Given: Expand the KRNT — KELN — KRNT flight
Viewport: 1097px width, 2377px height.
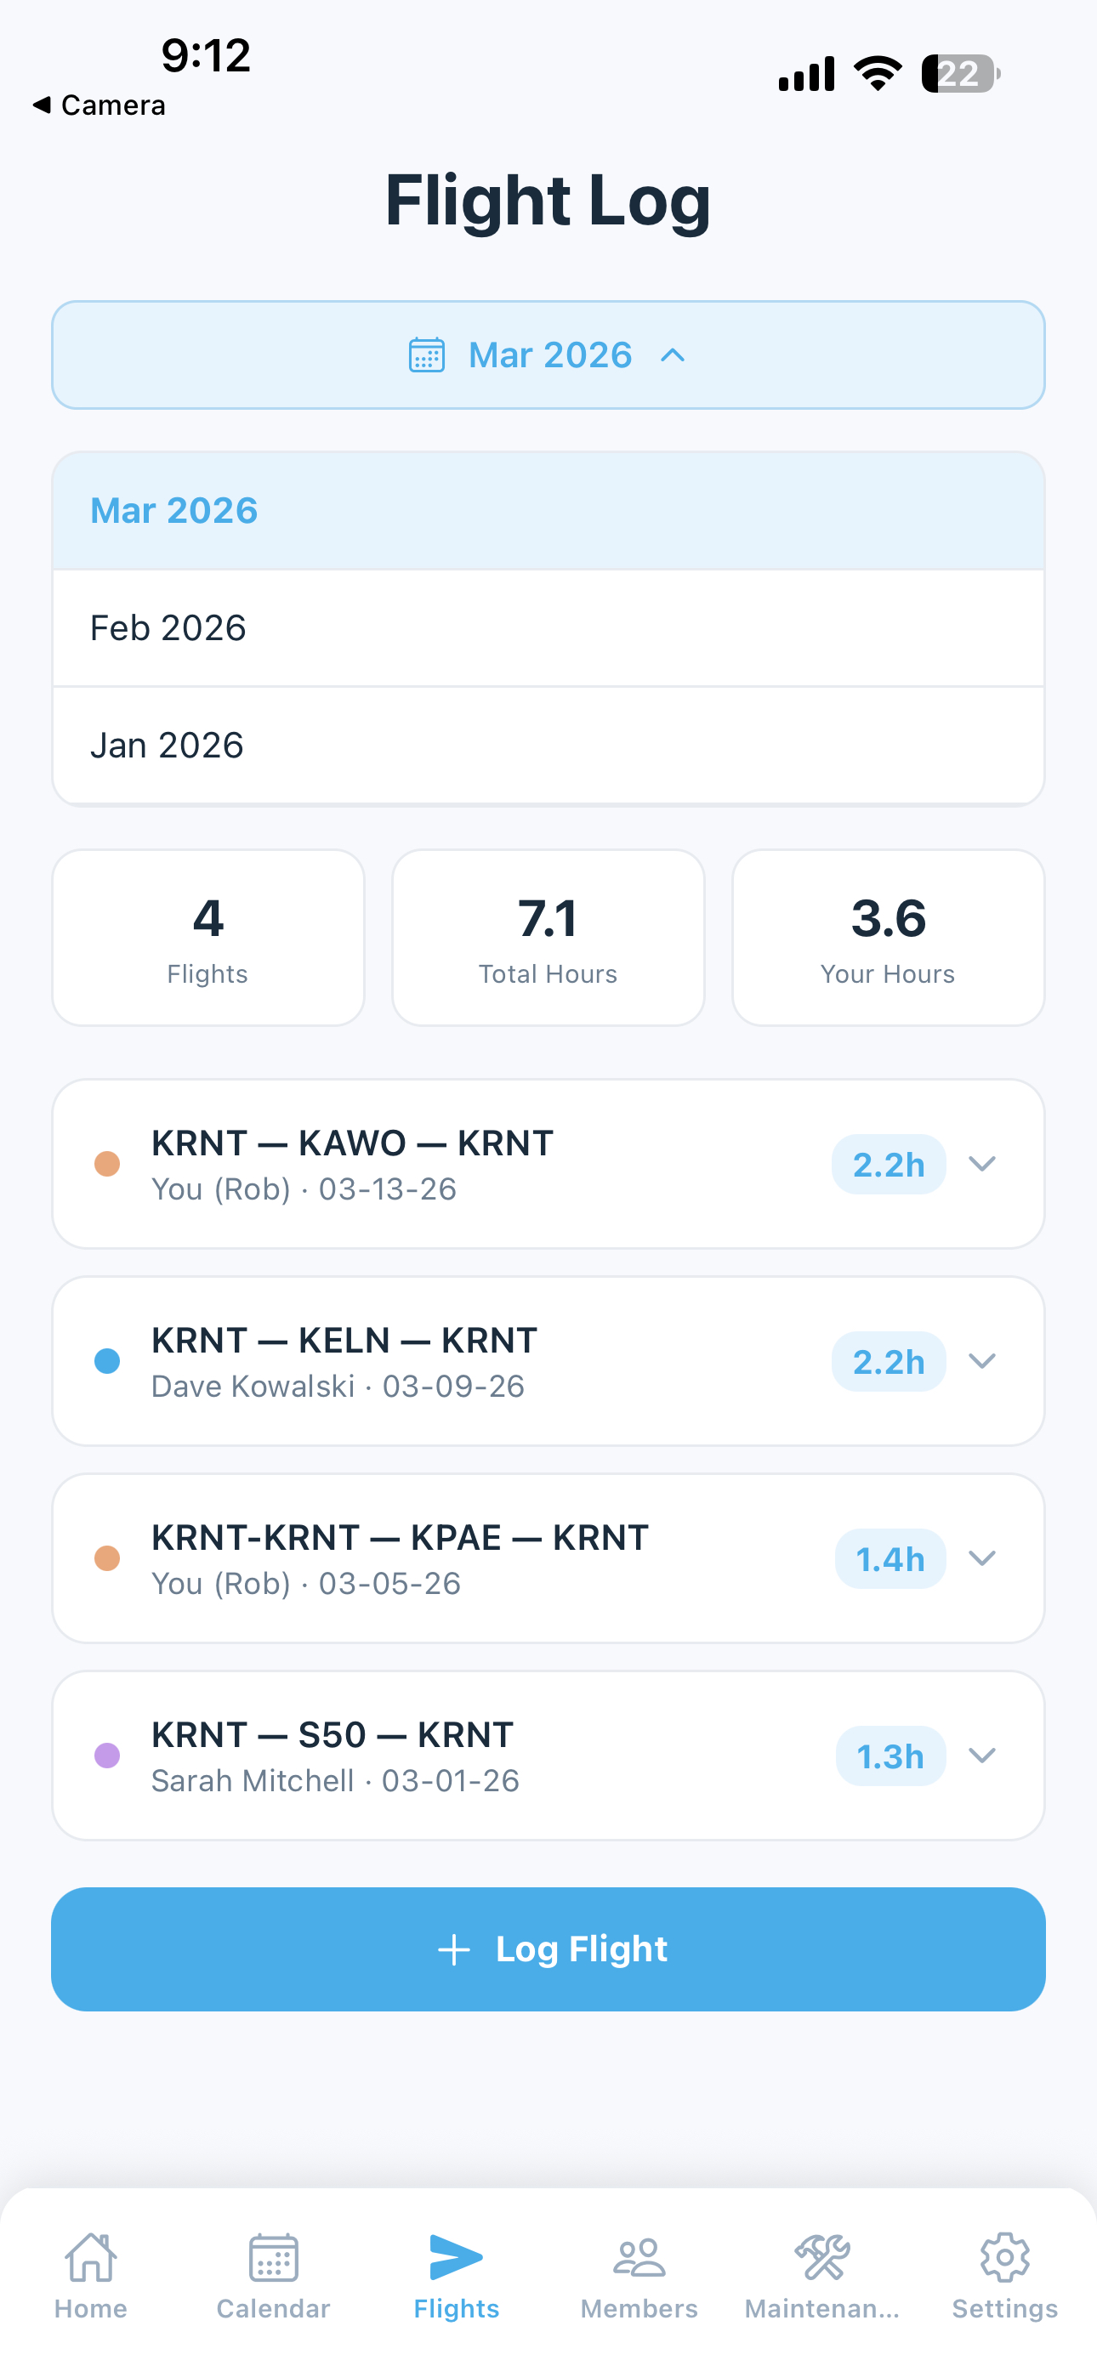Looking at the screenshot, I should [981, 1361].
